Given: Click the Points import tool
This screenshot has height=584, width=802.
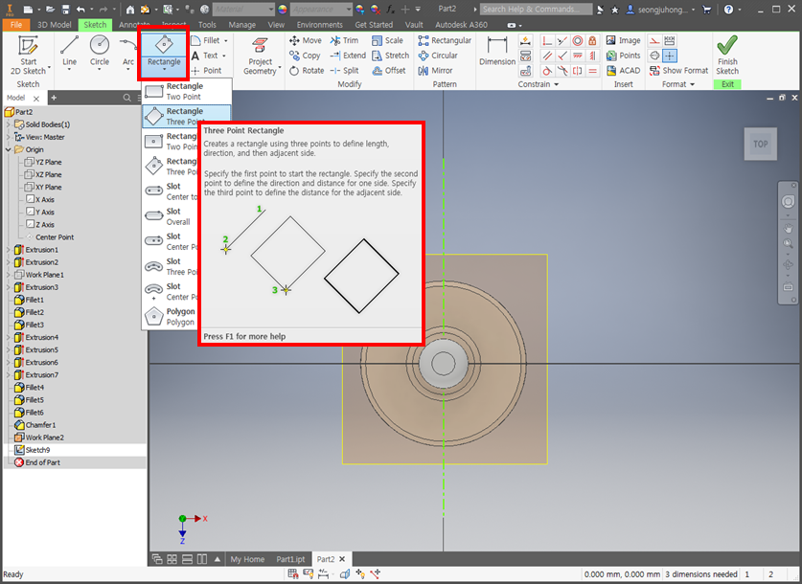Looking at the screenshot, I should click(623, 56).
